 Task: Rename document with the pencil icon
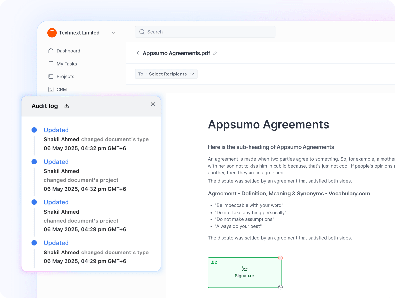coord(215,53)
